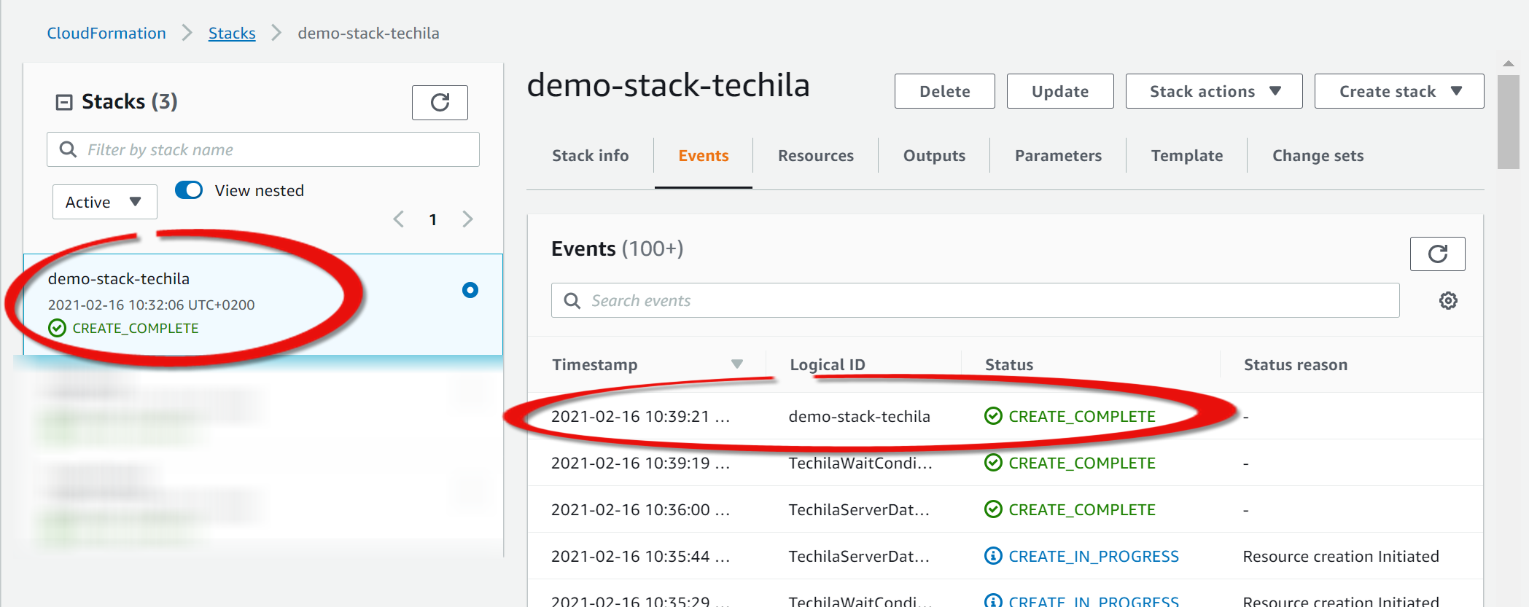The image size is (1529, 607).
Task: Go to next page of stacks
Action: pyautogui.click(x=468, y=219)
